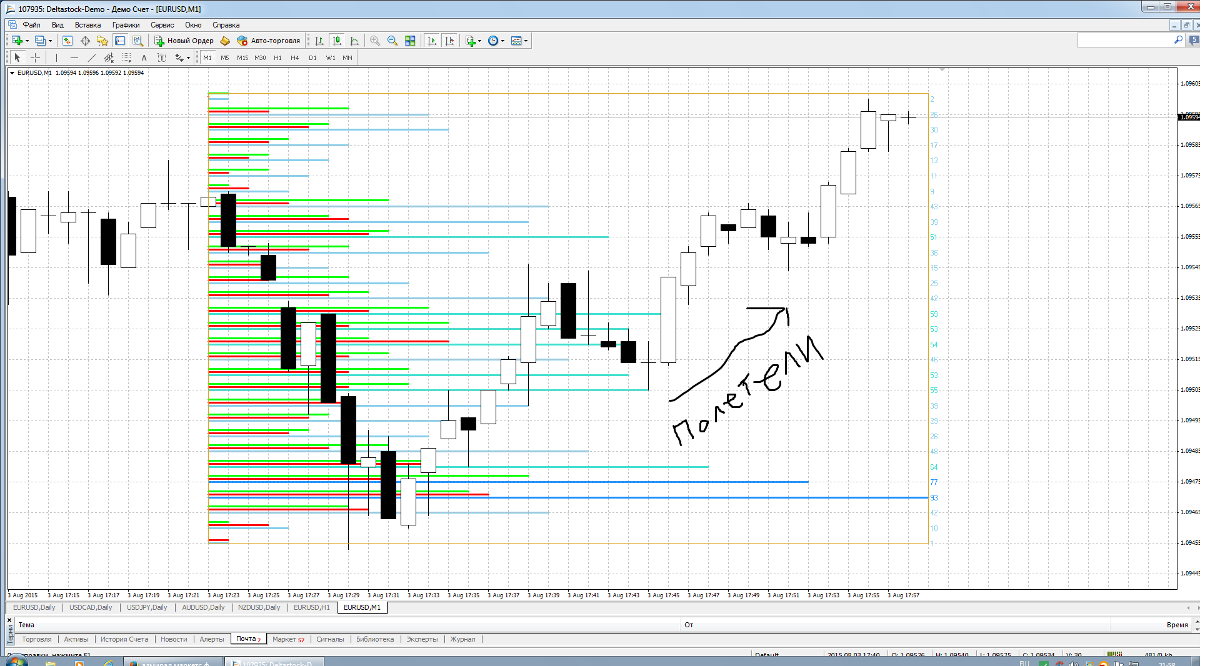Select Fibonacci Retracement tool

126,57
